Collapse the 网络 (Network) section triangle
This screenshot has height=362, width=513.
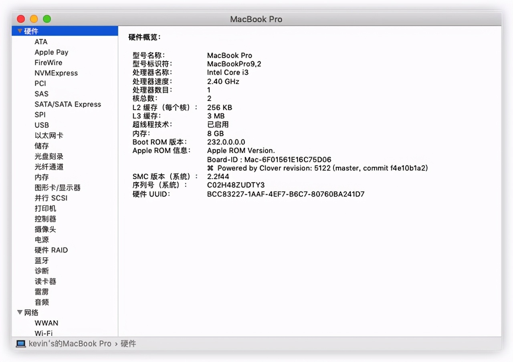(x=20, y=312)
